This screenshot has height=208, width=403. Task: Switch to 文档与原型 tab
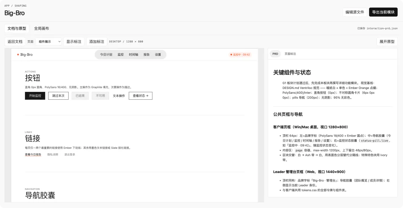pyautogui.click(x=17, y=28)
